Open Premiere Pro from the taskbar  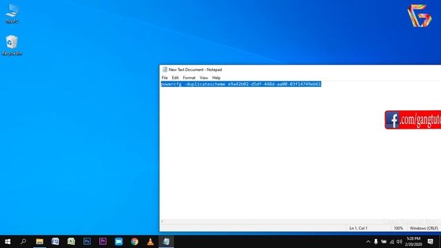[x=103, y=242]
